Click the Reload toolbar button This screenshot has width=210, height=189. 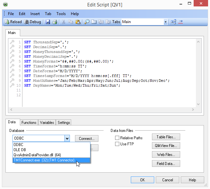[13, 22]
